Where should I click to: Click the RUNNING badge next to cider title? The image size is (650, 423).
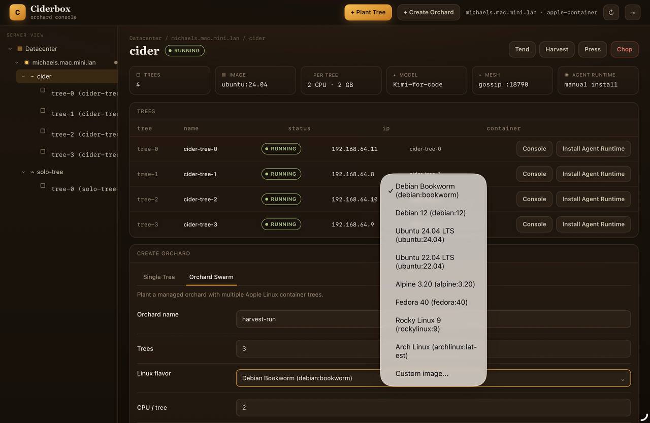[x=184, y=51]
